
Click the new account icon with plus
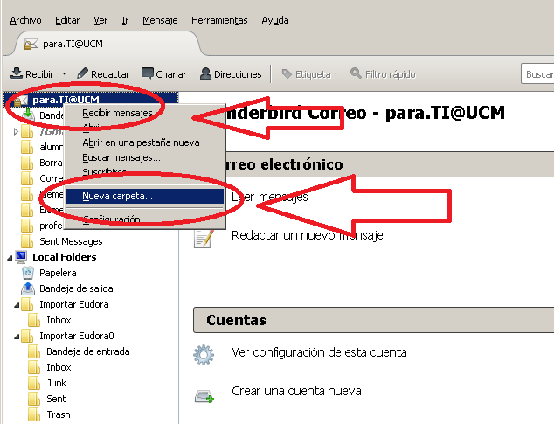coord(204,396)
